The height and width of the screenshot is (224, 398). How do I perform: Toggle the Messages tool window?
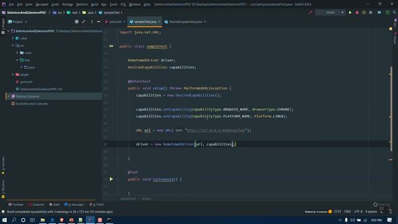74,205
